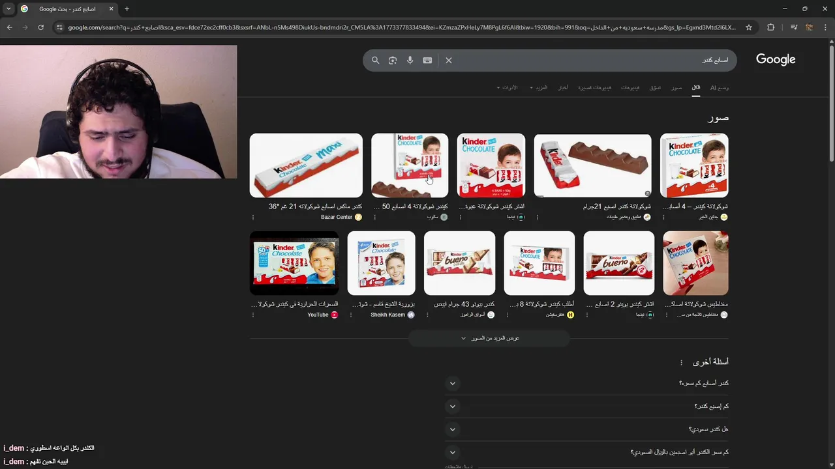Start voice search with microphone icon
835x469 pixels.
pyautogui.click(x=410, y=60)
